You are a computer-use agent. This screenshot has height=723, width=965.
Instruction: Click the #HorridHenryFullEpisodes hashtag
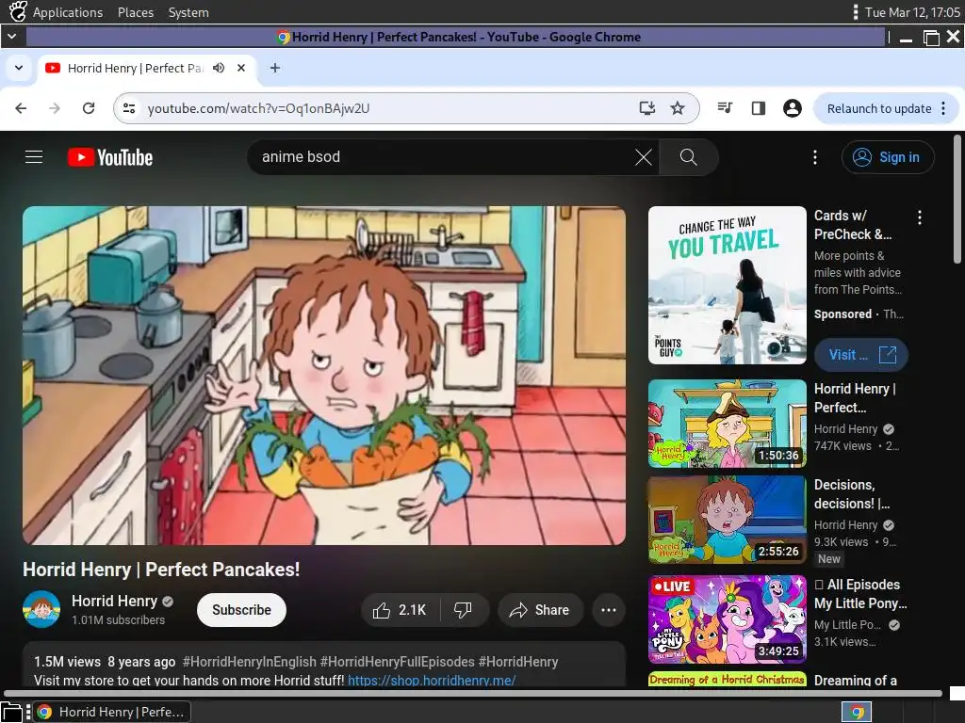click(397, 662)
